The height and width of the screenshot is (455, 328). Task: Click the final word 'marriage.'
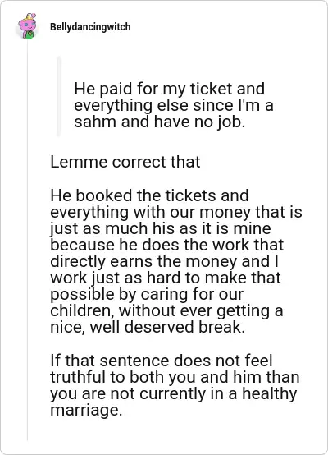tap(86, 411)
